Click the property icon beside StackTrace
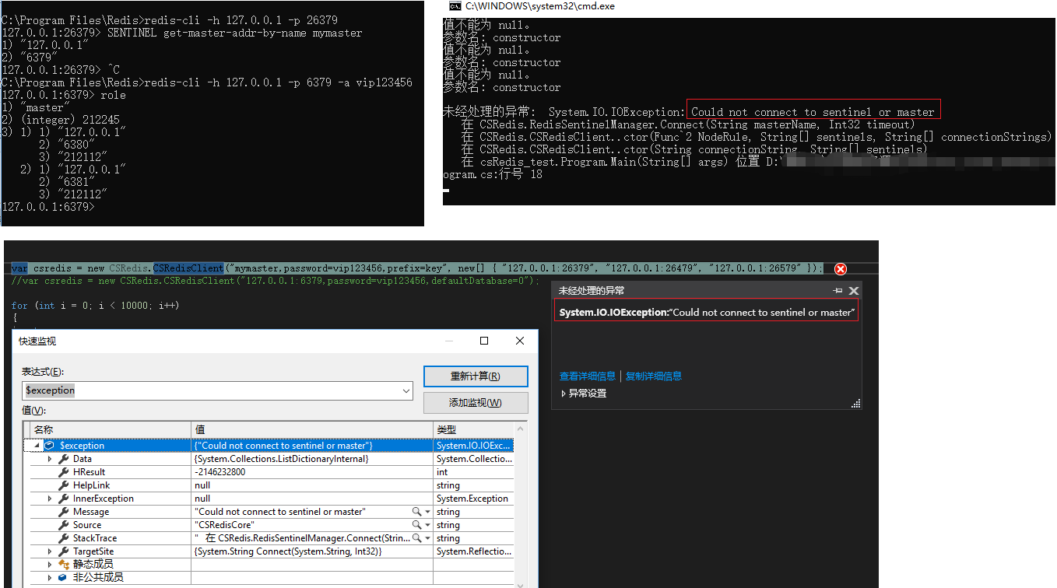Screen dimensions: 1057x588 coord(64,537)
